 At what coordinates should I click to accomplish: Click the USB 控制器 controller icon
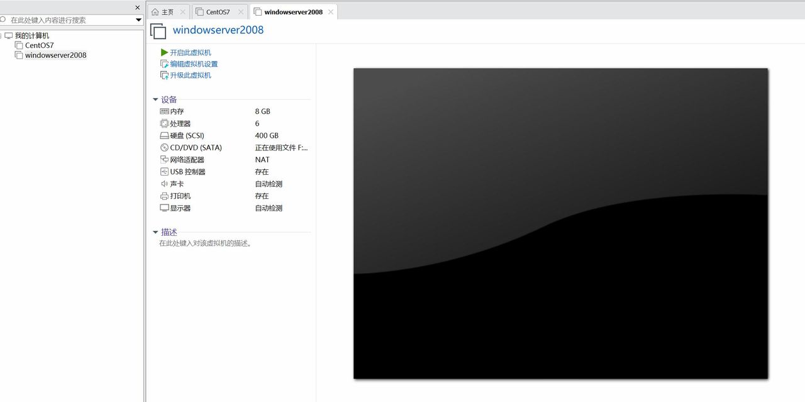[x=164, y=171]
